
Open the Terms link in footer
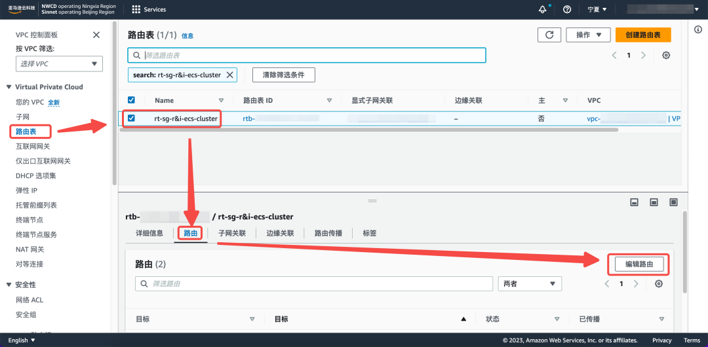click(x=692, y=340)
